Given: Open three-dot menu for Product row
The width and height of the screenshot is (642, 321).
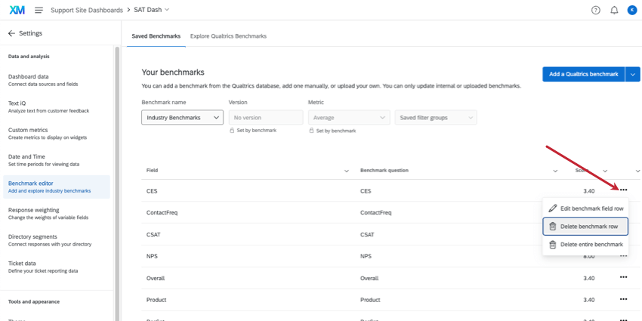Looking at the screenshot, I should click(x=623, y=300).
